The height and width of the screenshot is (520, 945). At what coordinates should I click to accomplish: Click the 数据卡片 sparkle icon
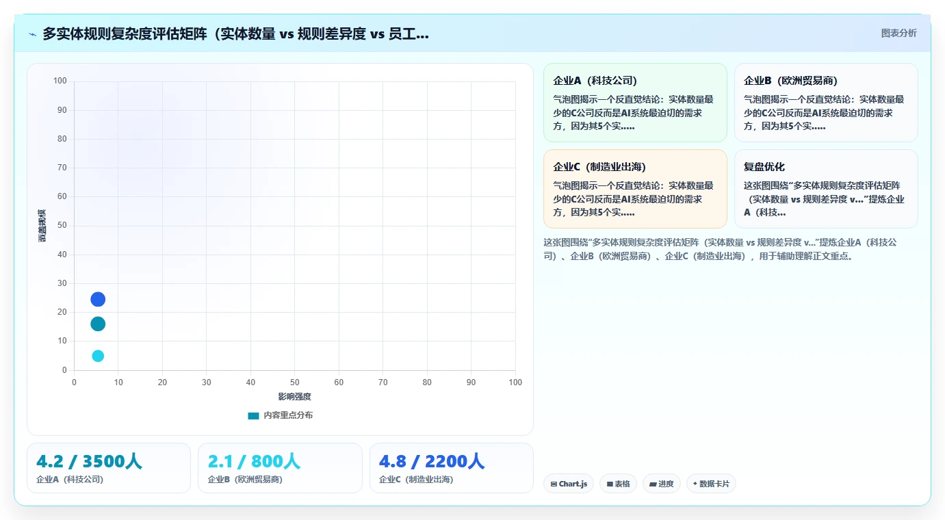tap(695, 484)
